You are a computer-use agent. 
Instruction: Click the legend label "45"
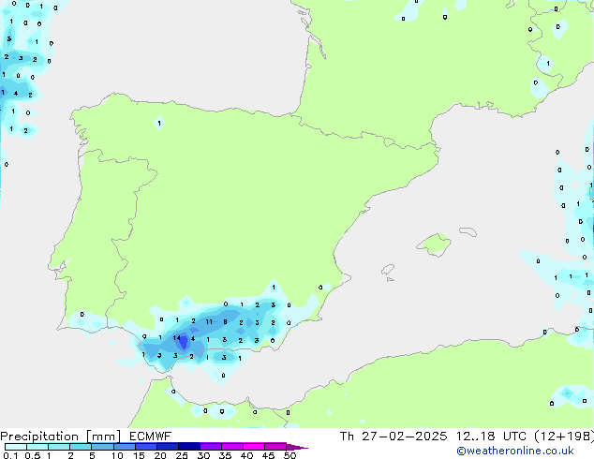click(268, 455)
